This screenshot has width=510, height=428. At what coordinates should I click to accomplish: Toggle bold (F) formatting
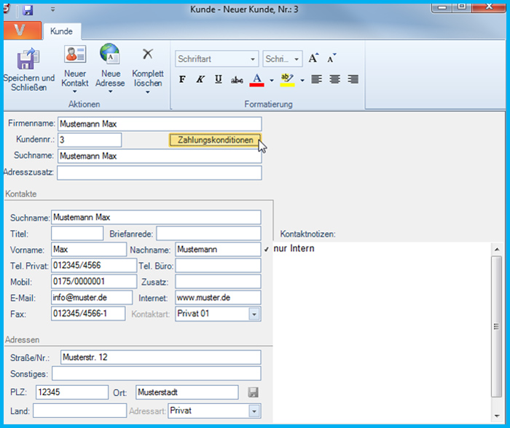point(182,79)
